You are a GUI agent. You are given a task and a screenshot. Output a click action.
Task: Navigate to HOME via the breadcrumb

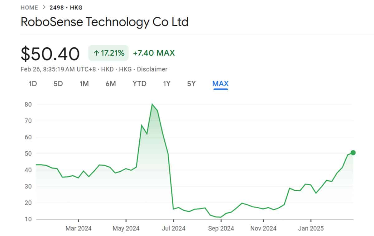pos(29,7)
